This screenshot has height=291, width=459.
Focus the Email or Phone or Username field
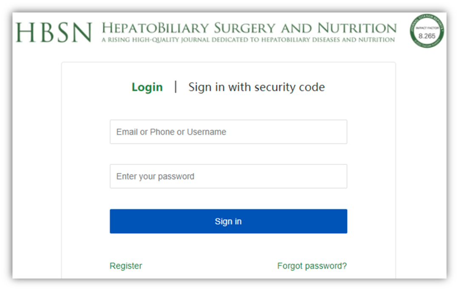[x=228, y=132]
